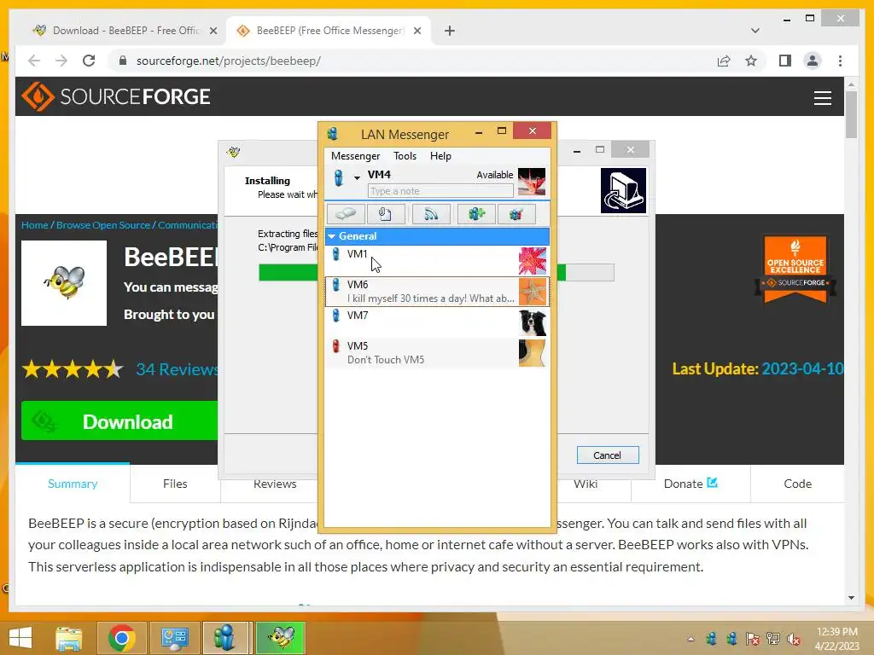Toggle the Chrome side panel icon
The image size is (874, 655).
[x=785, y=61]
